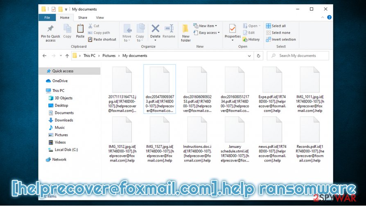Open the File tab
This screenshot has width=366, height=206.
coord(47,18)
